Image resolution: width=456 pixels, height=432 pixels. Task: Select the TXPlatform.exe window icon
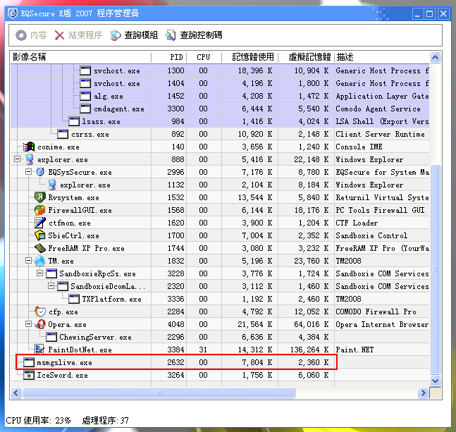pyautogui.click(x=74, y=299)
